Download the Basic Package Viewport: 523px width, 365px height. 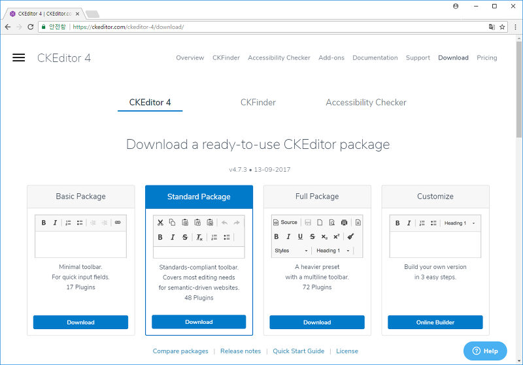pos(80,322)
